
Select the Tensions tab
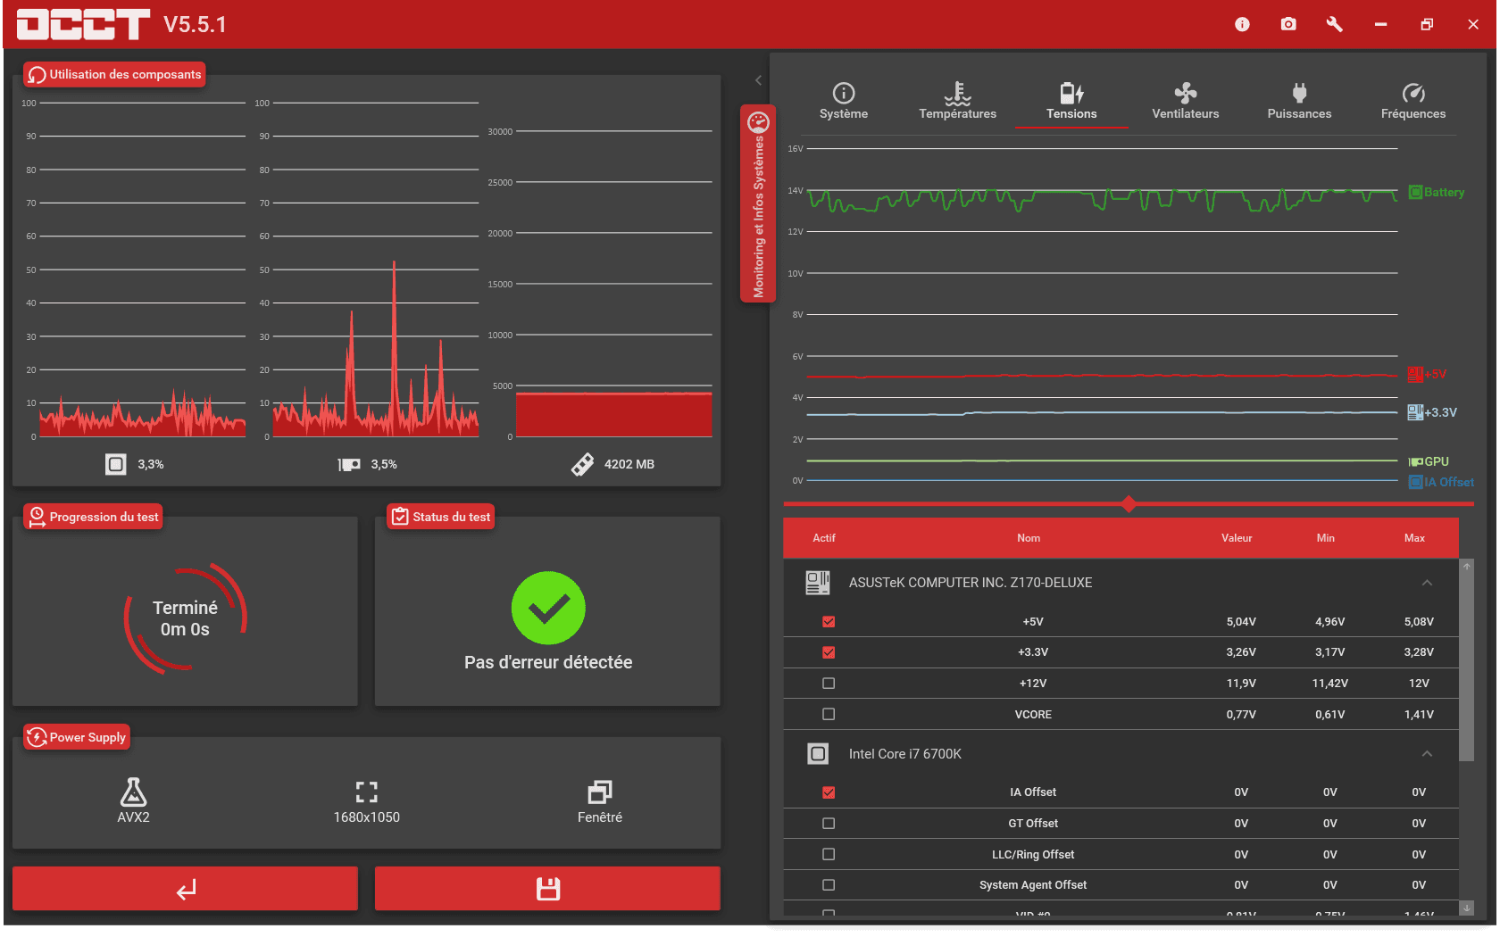[x=1071, y=102]
